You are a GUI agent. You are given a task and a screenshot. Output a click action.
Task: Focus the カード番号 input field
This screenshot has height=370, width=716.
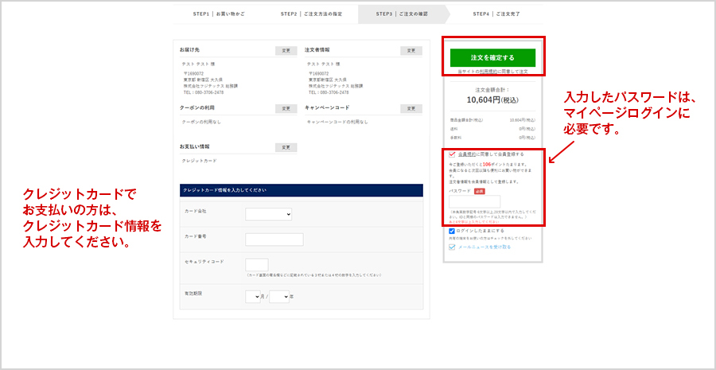click(x=274, y=240)
